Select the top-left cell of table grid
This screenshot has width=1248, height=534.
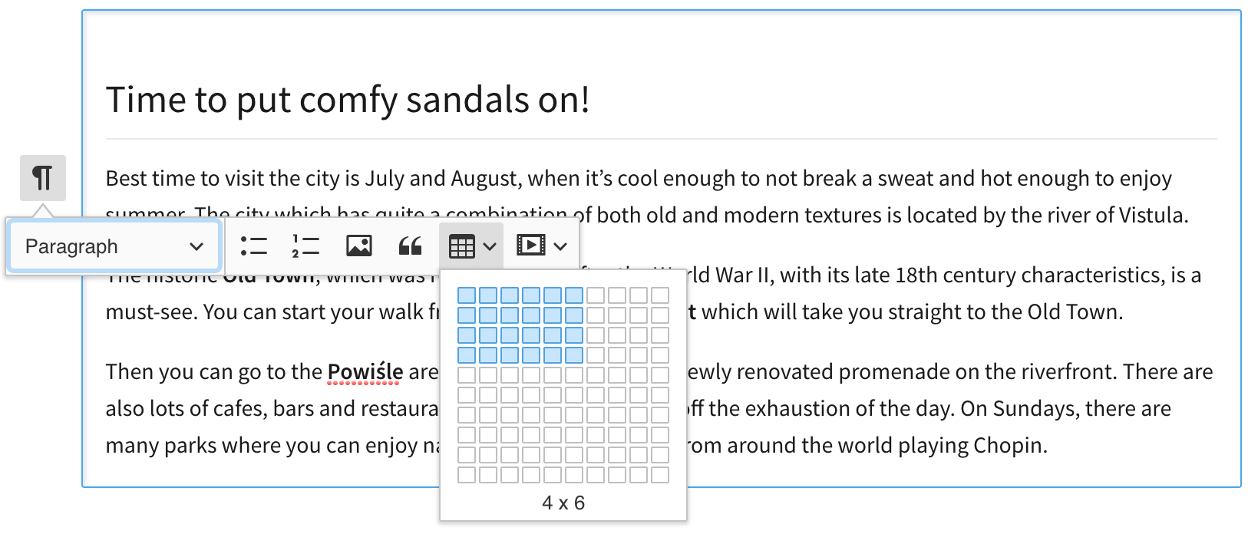pos(466,295)
